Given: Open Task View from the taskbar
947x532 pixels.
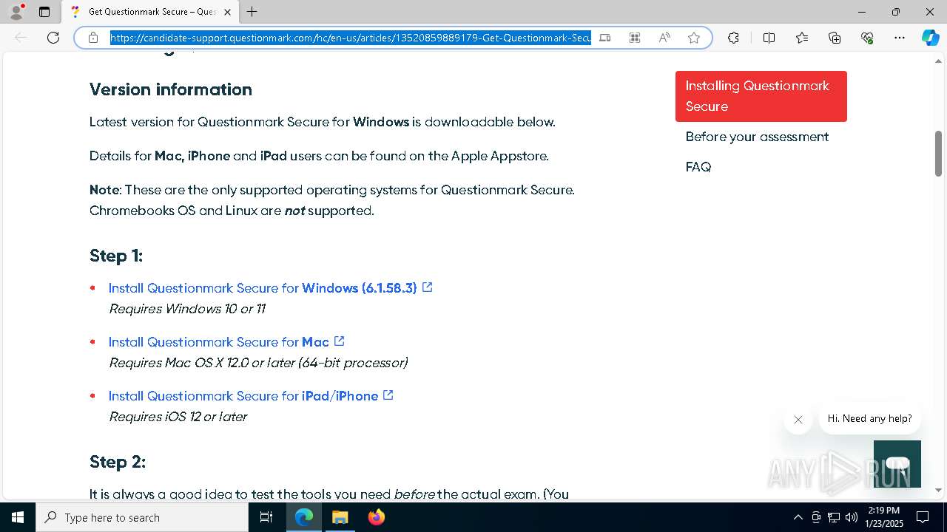Looking at the screenshot, I should (x=267, y=517).
